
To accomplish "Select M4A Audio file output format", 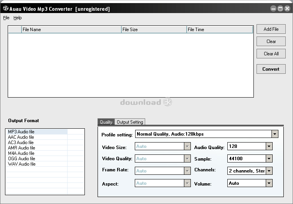I will 36,153.
